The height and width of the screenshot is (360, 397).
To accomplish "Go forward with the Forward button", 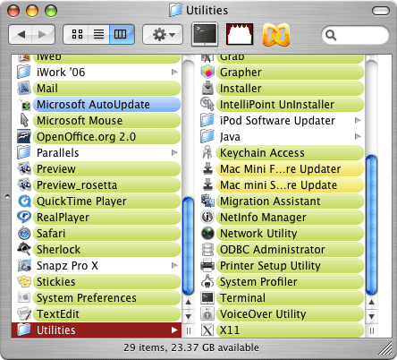I will point(43,34).
